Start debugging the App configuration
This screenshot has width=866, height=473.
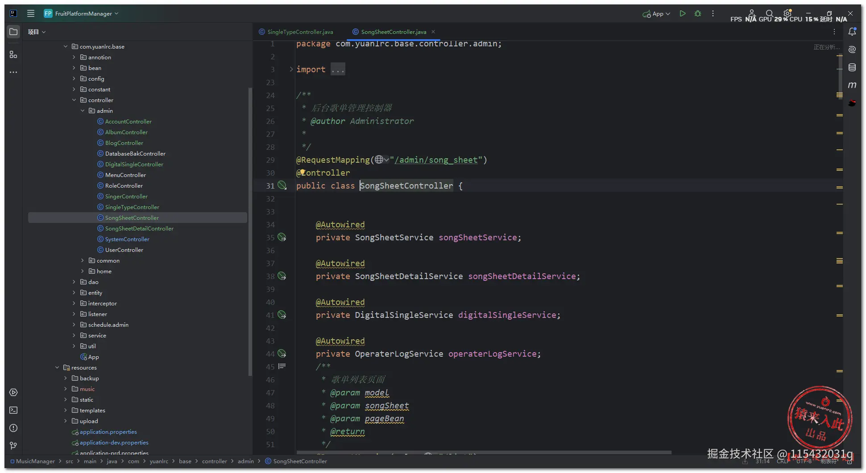(x=698, y=13)
